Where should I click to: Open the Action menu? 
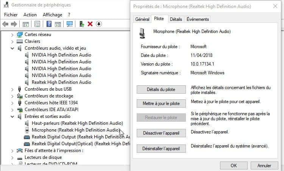30,14
